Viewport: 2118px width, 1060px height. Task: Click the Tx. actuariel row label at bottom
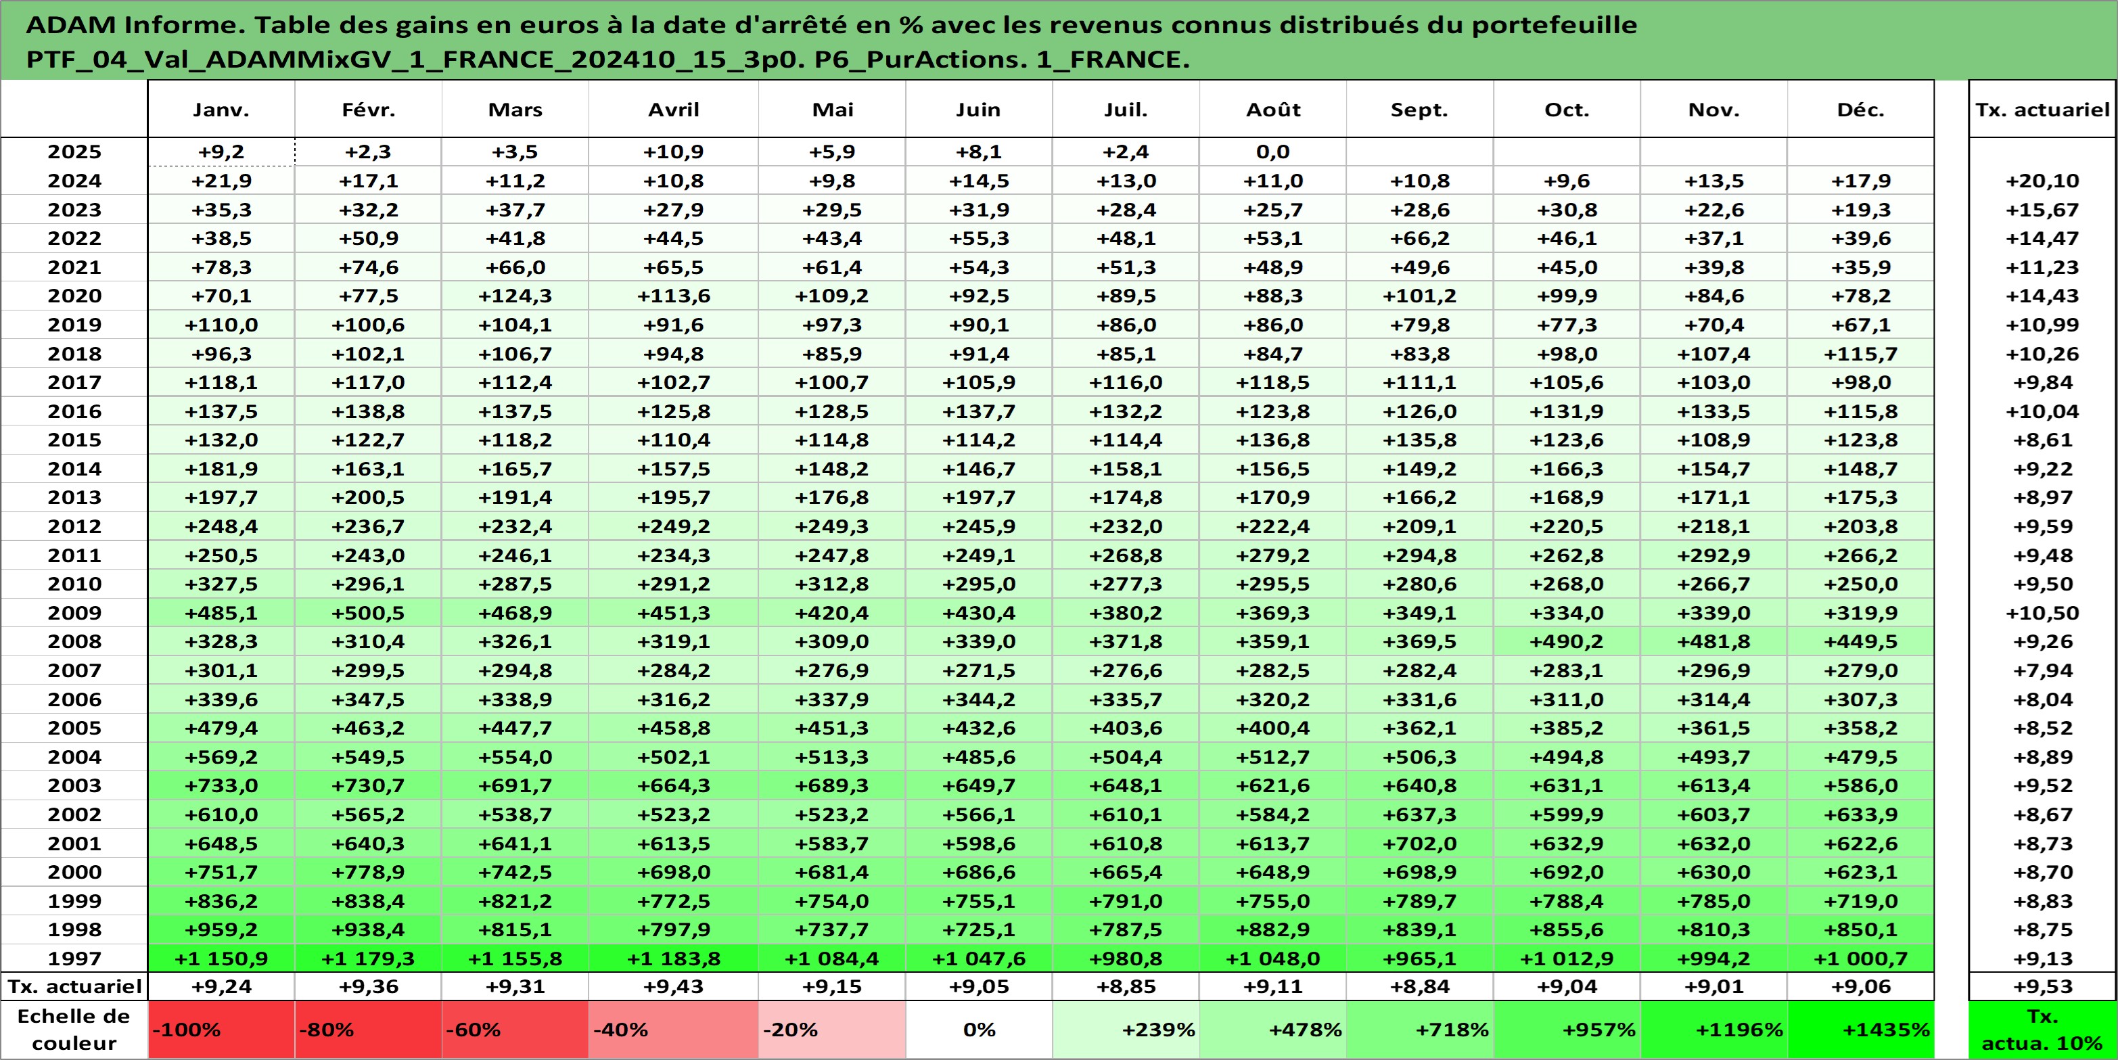[74, 986]
